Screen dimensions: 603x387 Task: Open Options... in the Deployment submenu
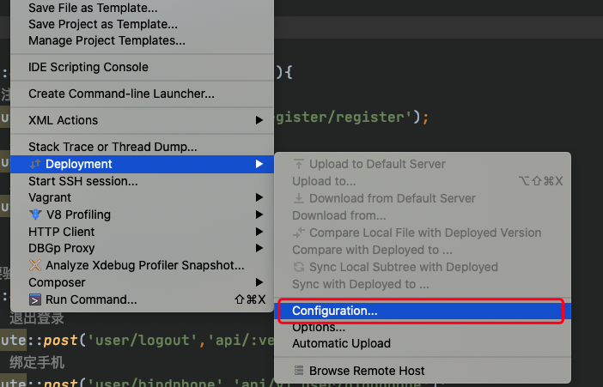[x=319, y=327]
